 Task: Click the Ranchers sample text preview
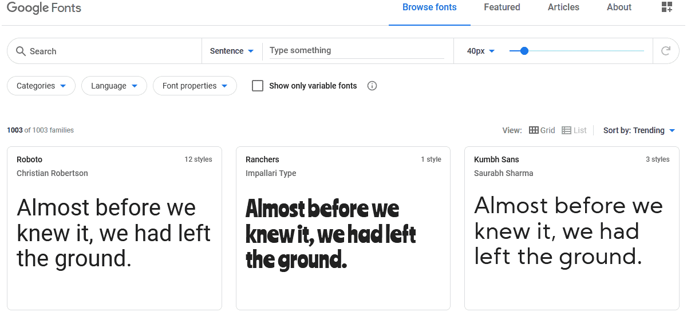coord(331,234)
